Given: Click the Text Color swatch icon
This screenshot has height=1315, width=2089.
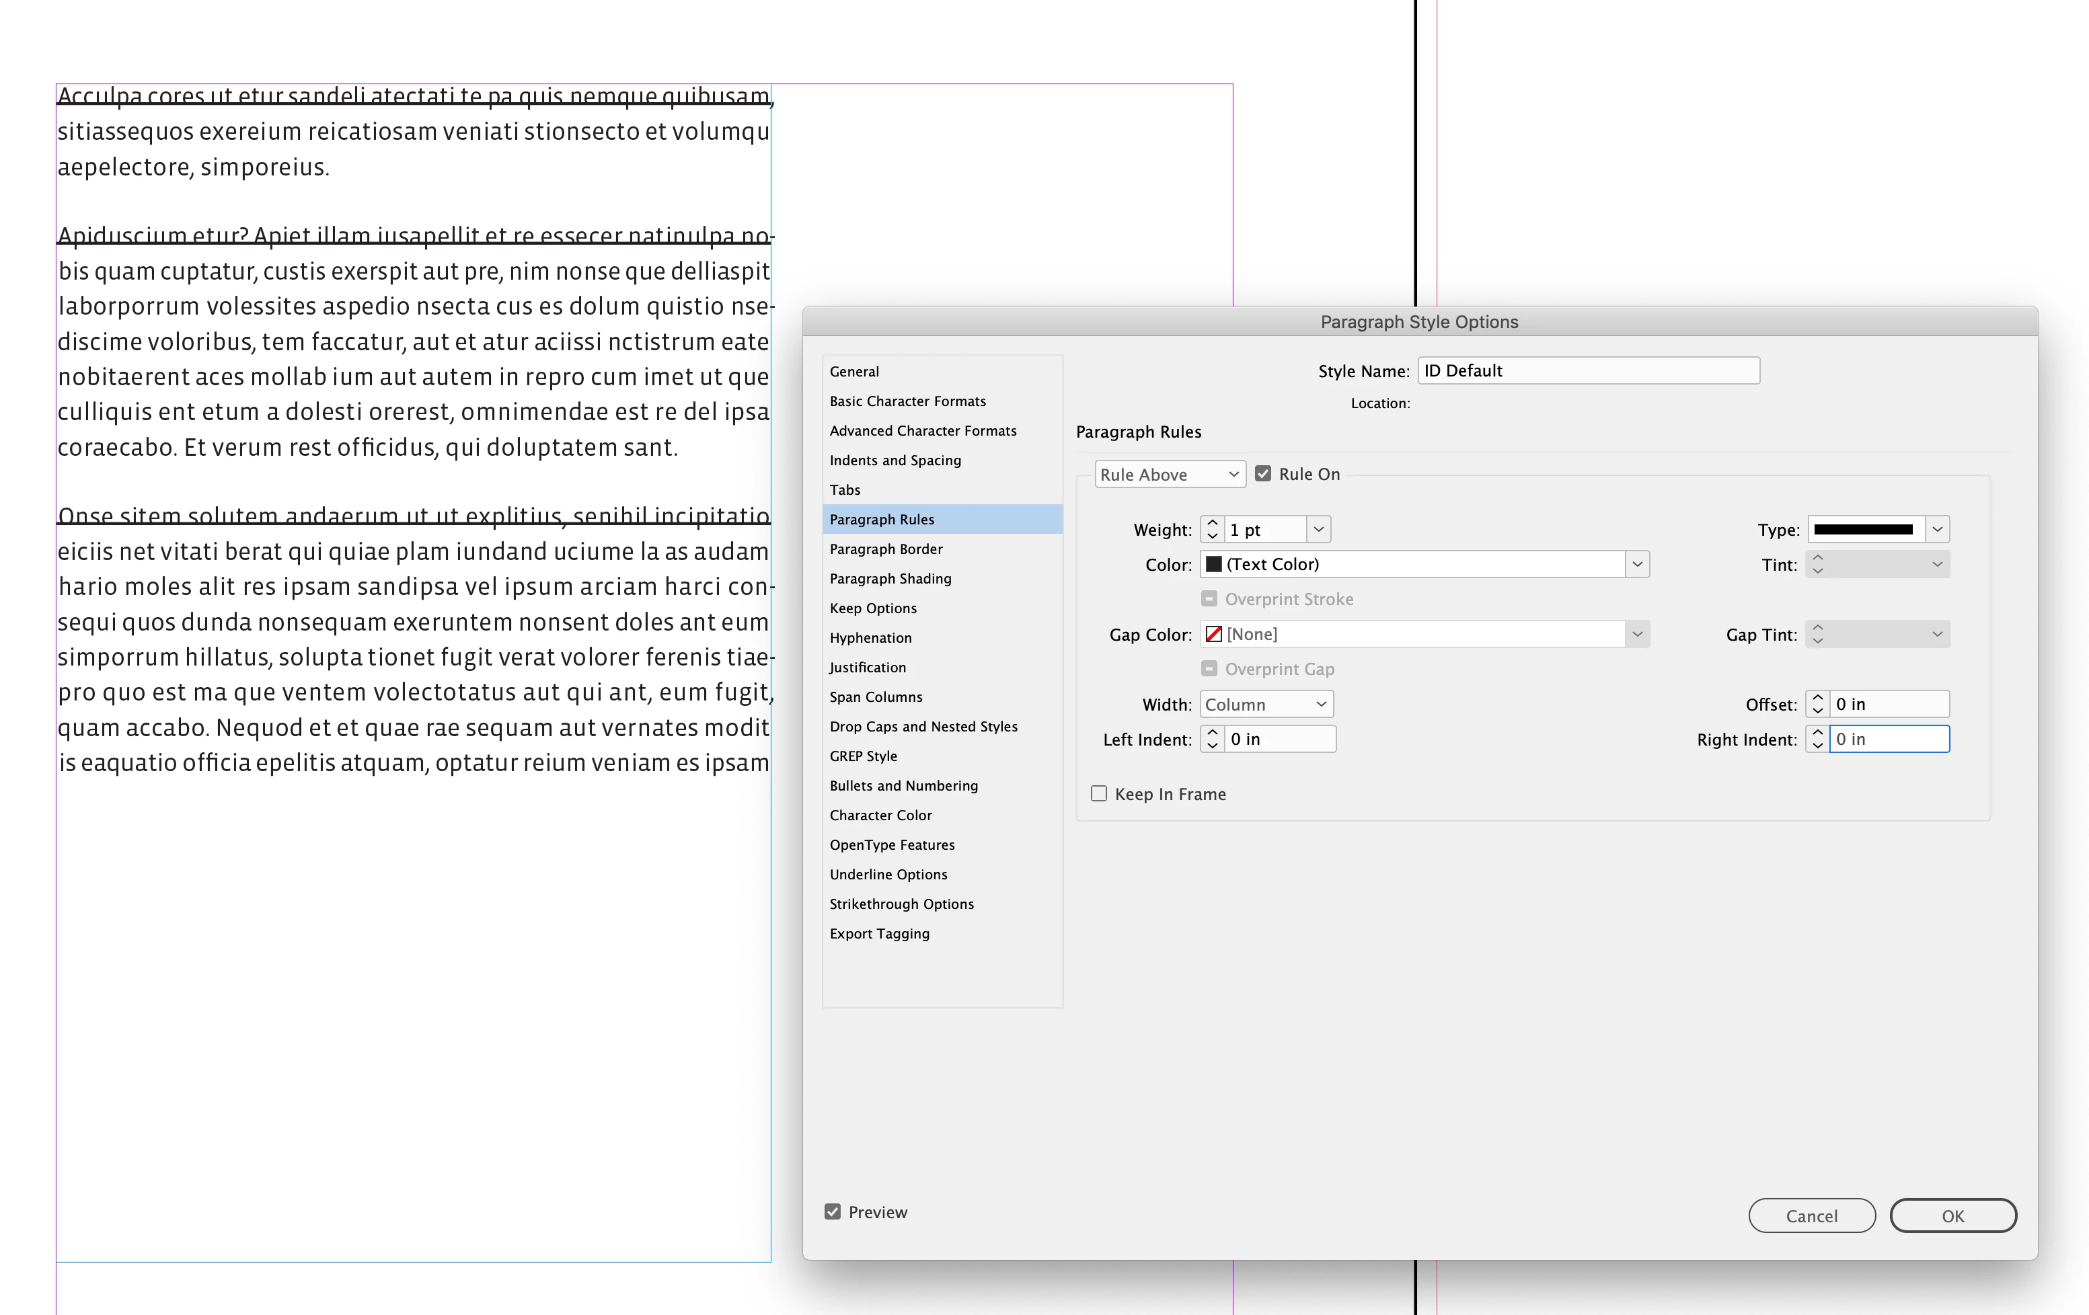Looking at the screenshot, I should 1214,565.
